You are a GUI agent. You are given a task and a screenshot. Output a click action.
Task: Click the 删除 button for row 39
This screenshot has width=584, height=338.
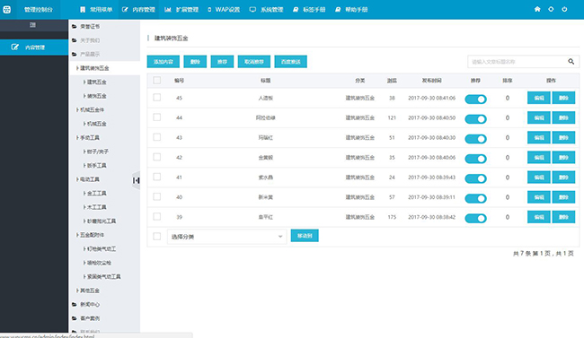(x=563, y=217)
